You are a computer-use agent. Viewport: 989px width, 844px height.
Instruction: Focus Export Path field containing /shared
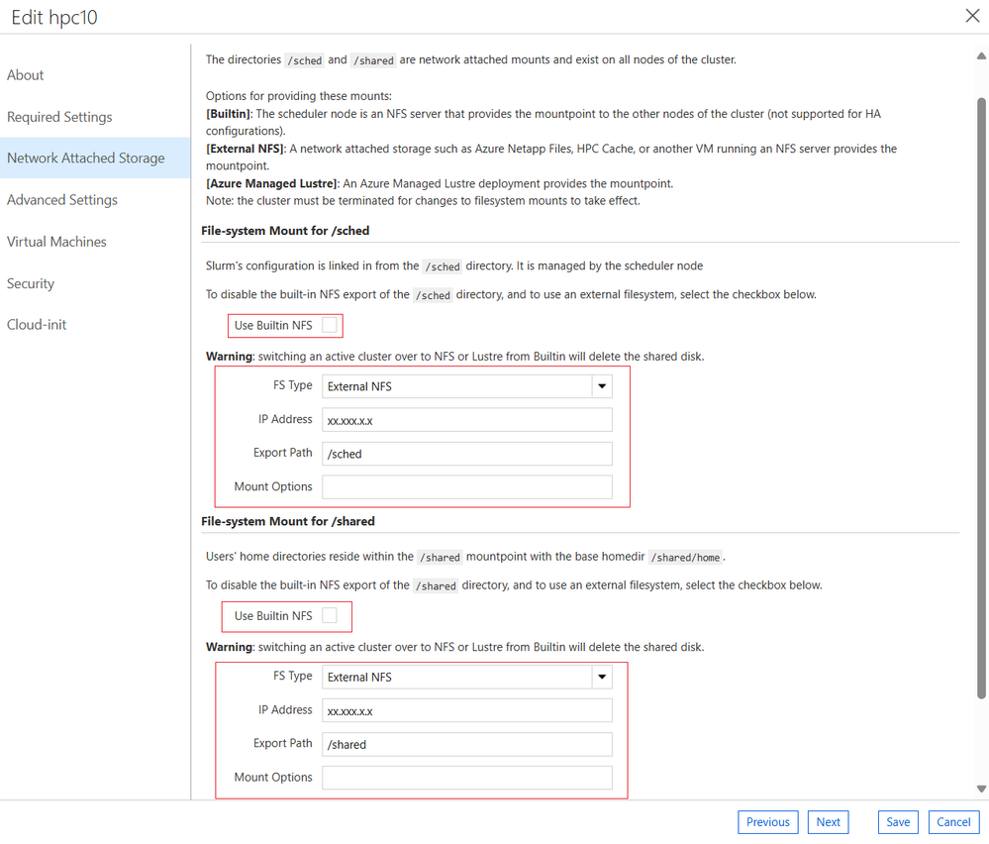[x=466, y=744]
